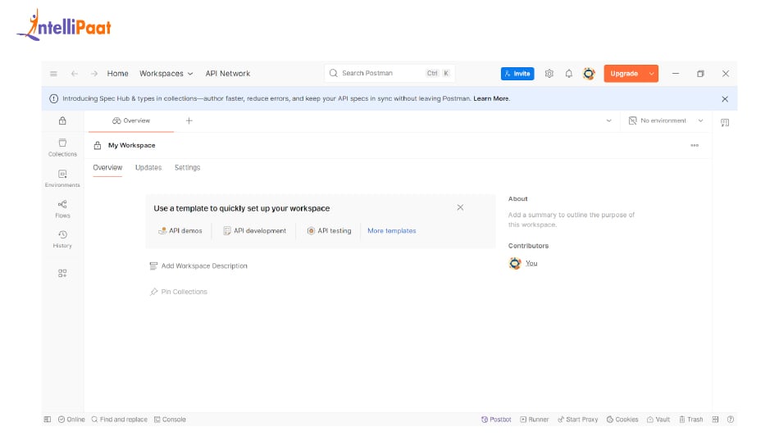Image resolution: width=779 pixels, height=445 pixels.
Task: Select the Overview tab under My Workspace
Action: [x=107, y=167]
